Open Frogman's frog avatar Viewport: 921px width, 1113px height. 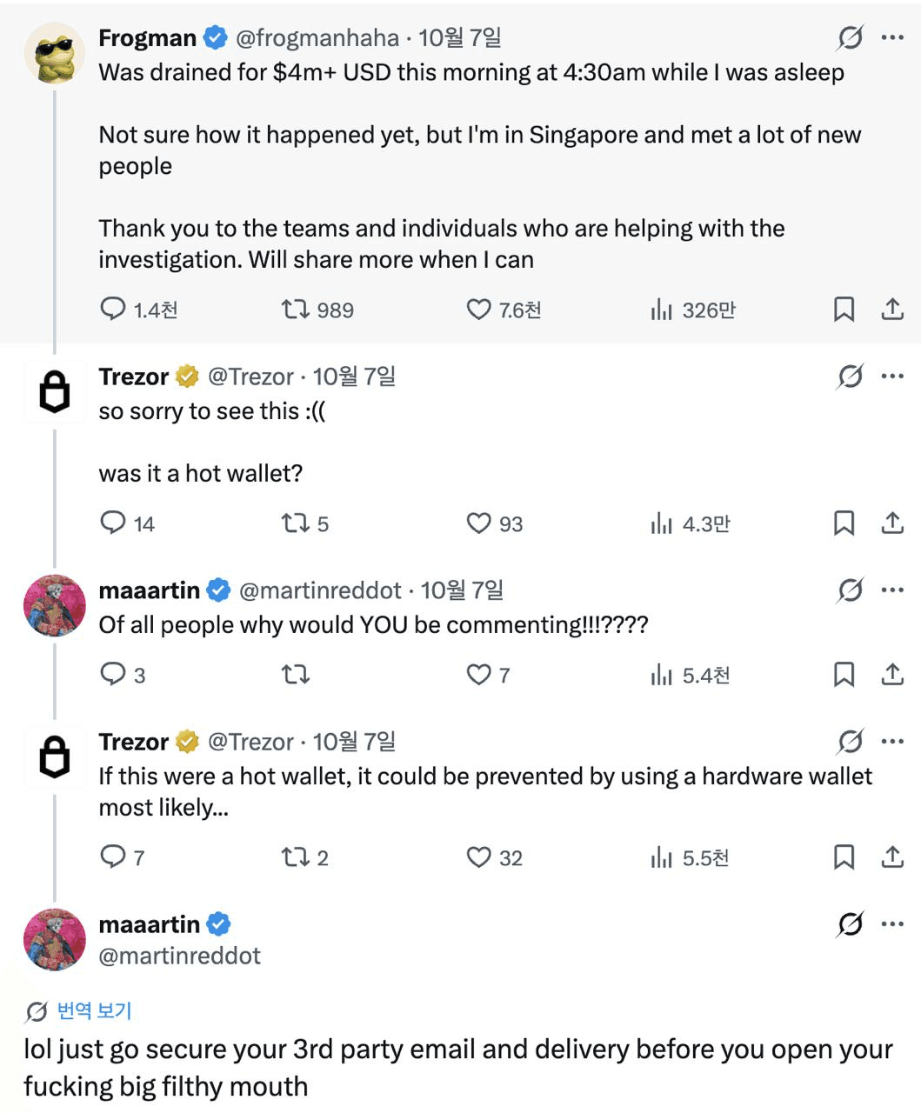coord(55,53)
